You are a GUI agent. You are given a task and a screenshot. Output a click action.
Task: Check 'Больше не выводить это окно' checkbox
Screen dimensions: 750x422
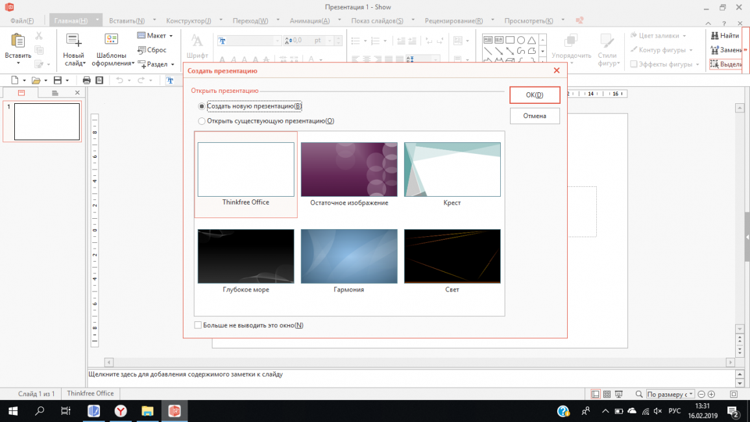pos(198,325)
